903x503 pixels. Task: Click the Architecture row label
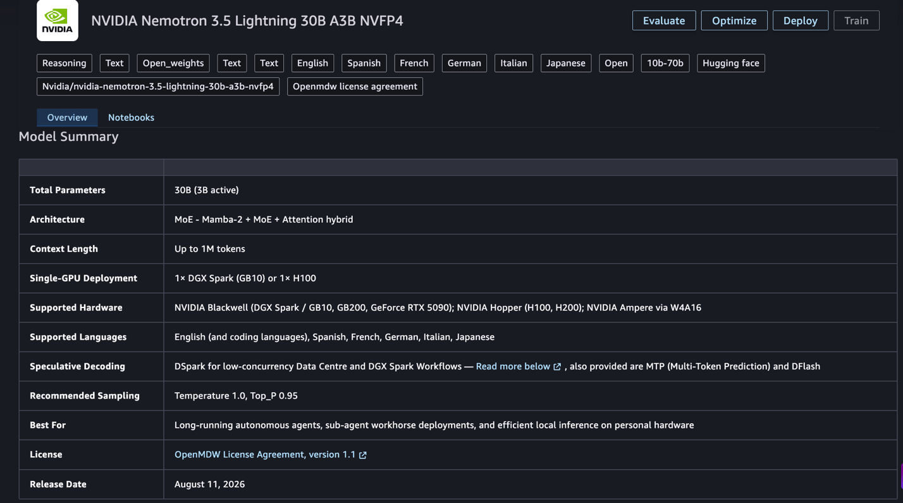click(x=57, y=220)
